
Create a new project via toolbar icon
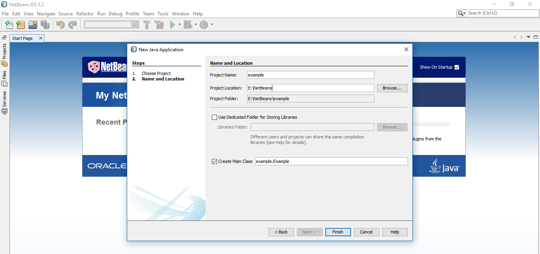tap(21, 24)
